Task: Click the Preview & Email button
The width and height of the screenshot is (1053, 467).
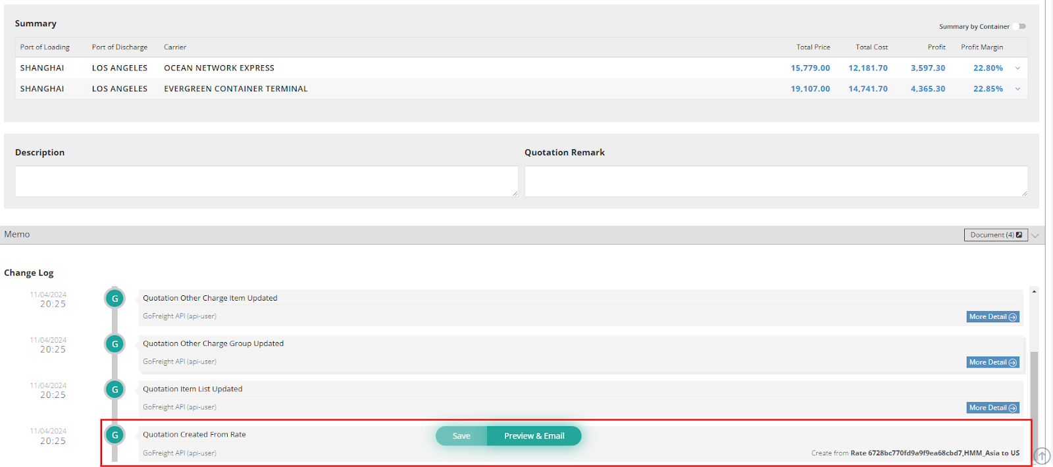Action: (534, 436)
